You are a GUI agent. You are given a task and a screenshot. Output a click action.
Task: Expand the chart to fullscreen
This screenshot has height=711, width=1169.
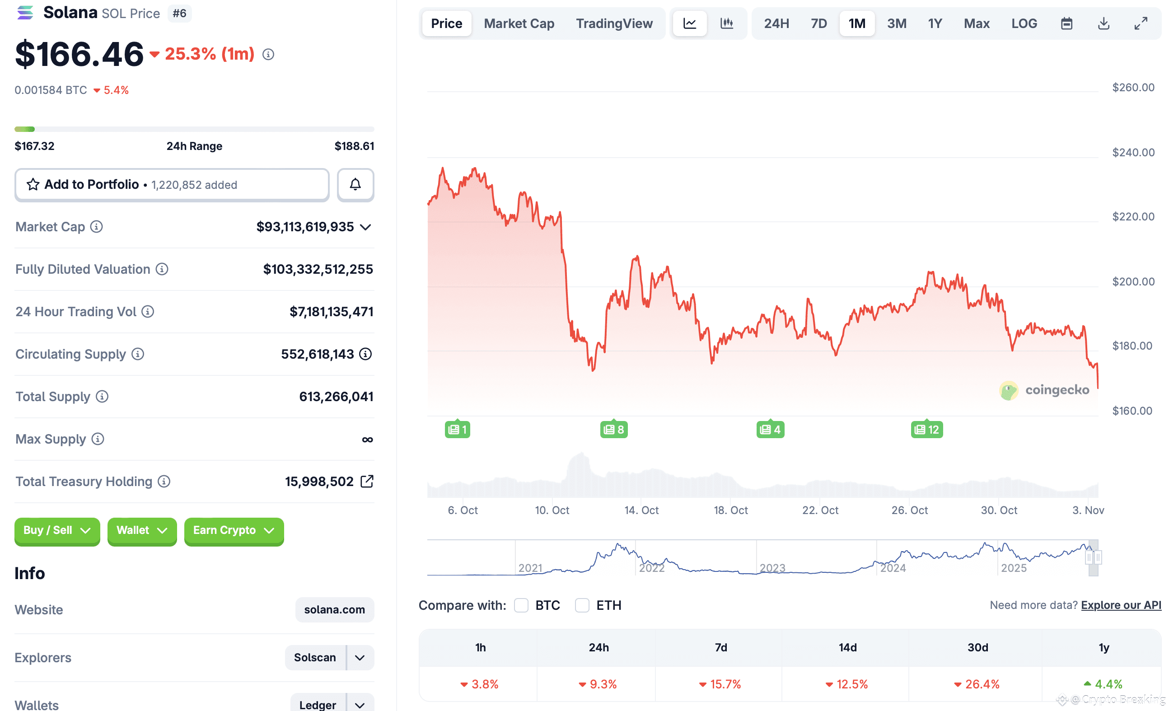pyautogui.click(x=1141, y=23)
